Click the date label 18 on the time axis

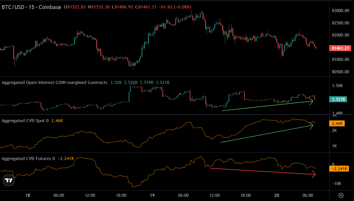[27, 195]
